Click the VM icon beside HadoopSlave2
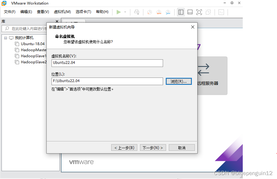Viewport: 277px width, 179px height. [17, 62]
